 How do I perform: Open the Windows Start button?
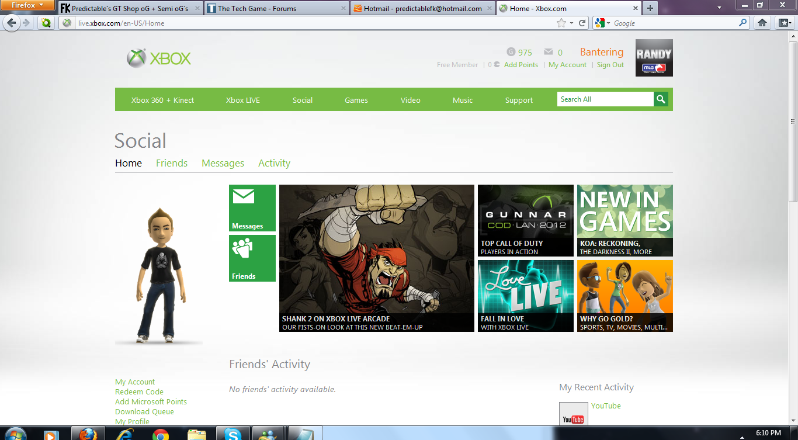(15, 434)
